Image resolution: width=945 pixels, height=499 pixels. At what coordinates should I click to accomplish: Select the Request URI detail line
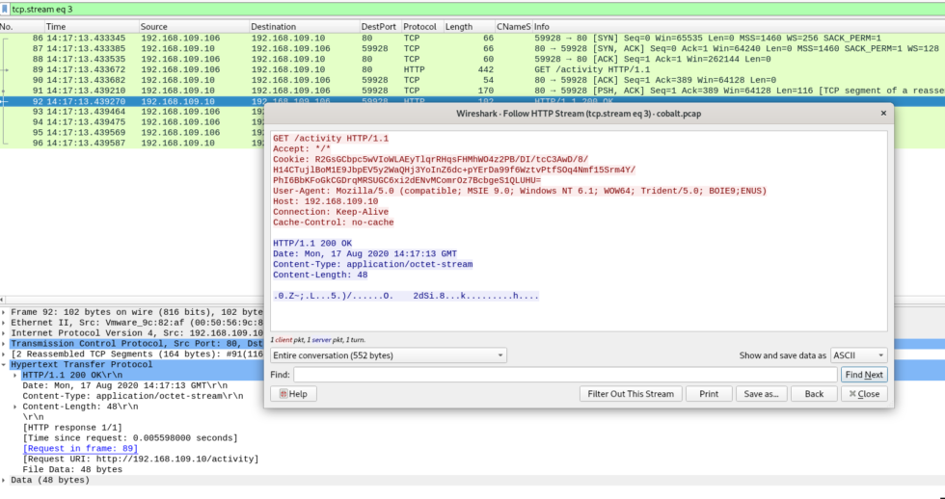(x=141, y=460)
